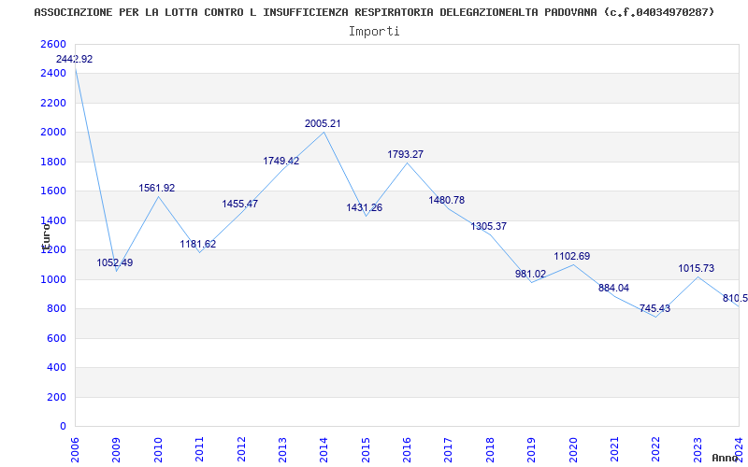Image resolution: width=748 pixels, height=467 pixels.
Task: Click the 2023 x-axis year label
Action: pos(698,449)
